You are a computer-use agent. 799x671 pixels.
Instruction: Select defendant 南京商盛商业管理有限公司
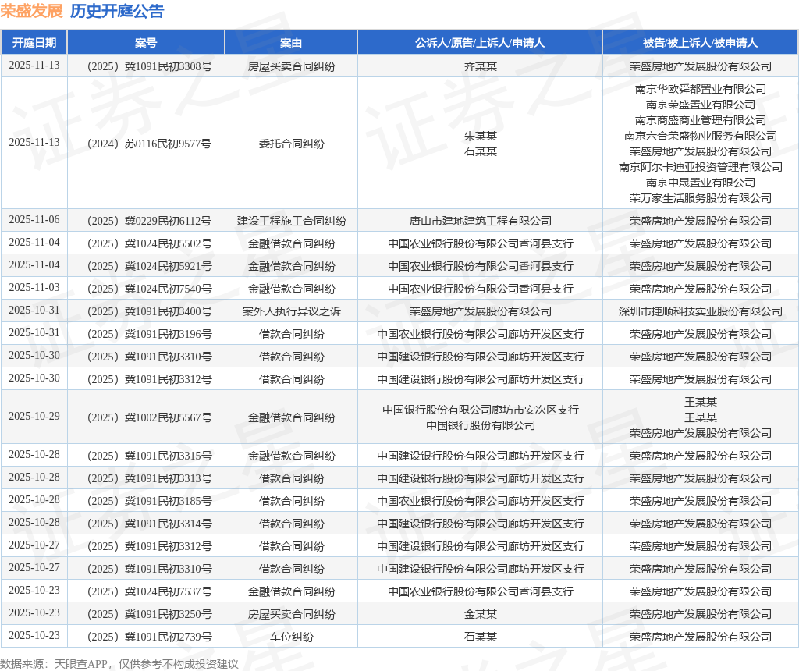tap(700, 120)
